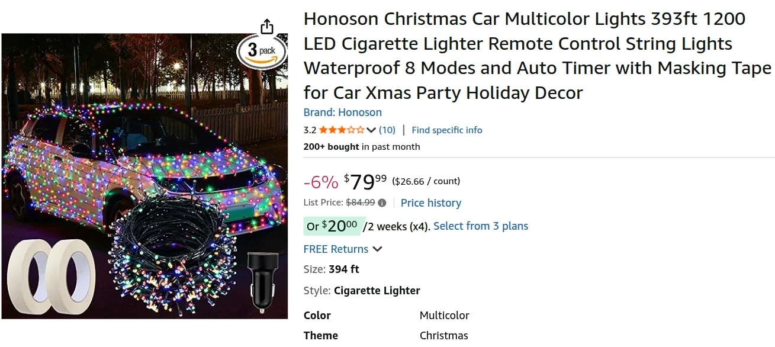This screenshot has height=347, width=775.
Task: Click the share icon above product image
Action: click(x=266, y=26)
